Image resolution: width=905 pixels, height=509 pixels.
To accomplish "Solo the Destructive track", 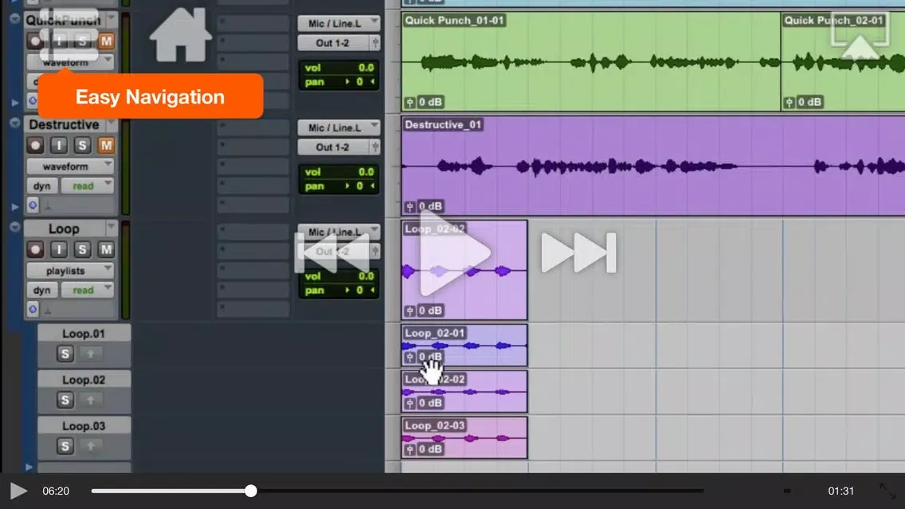I will 82,146.
